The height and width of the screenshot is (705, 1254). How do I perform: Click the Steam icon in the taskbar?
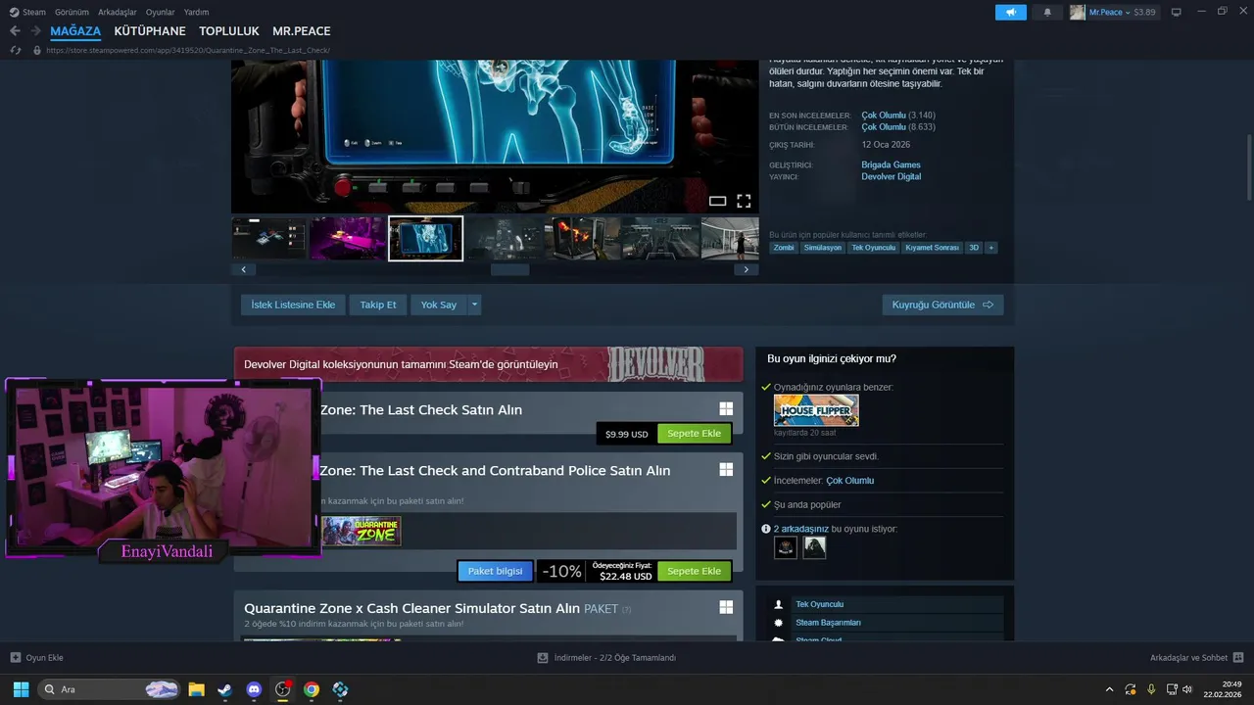coord(225,689)
